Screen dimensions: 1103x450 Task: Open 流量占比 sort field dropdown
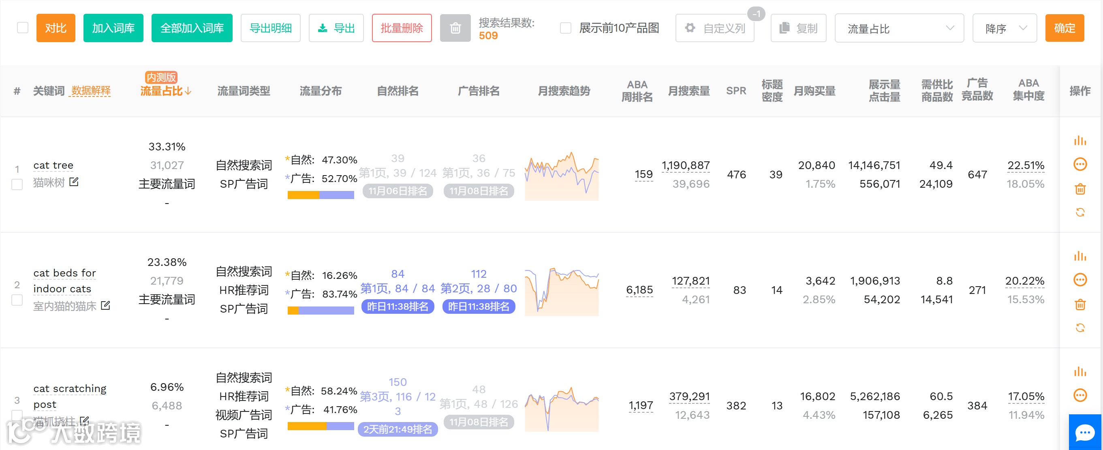(x=899, y=28)
